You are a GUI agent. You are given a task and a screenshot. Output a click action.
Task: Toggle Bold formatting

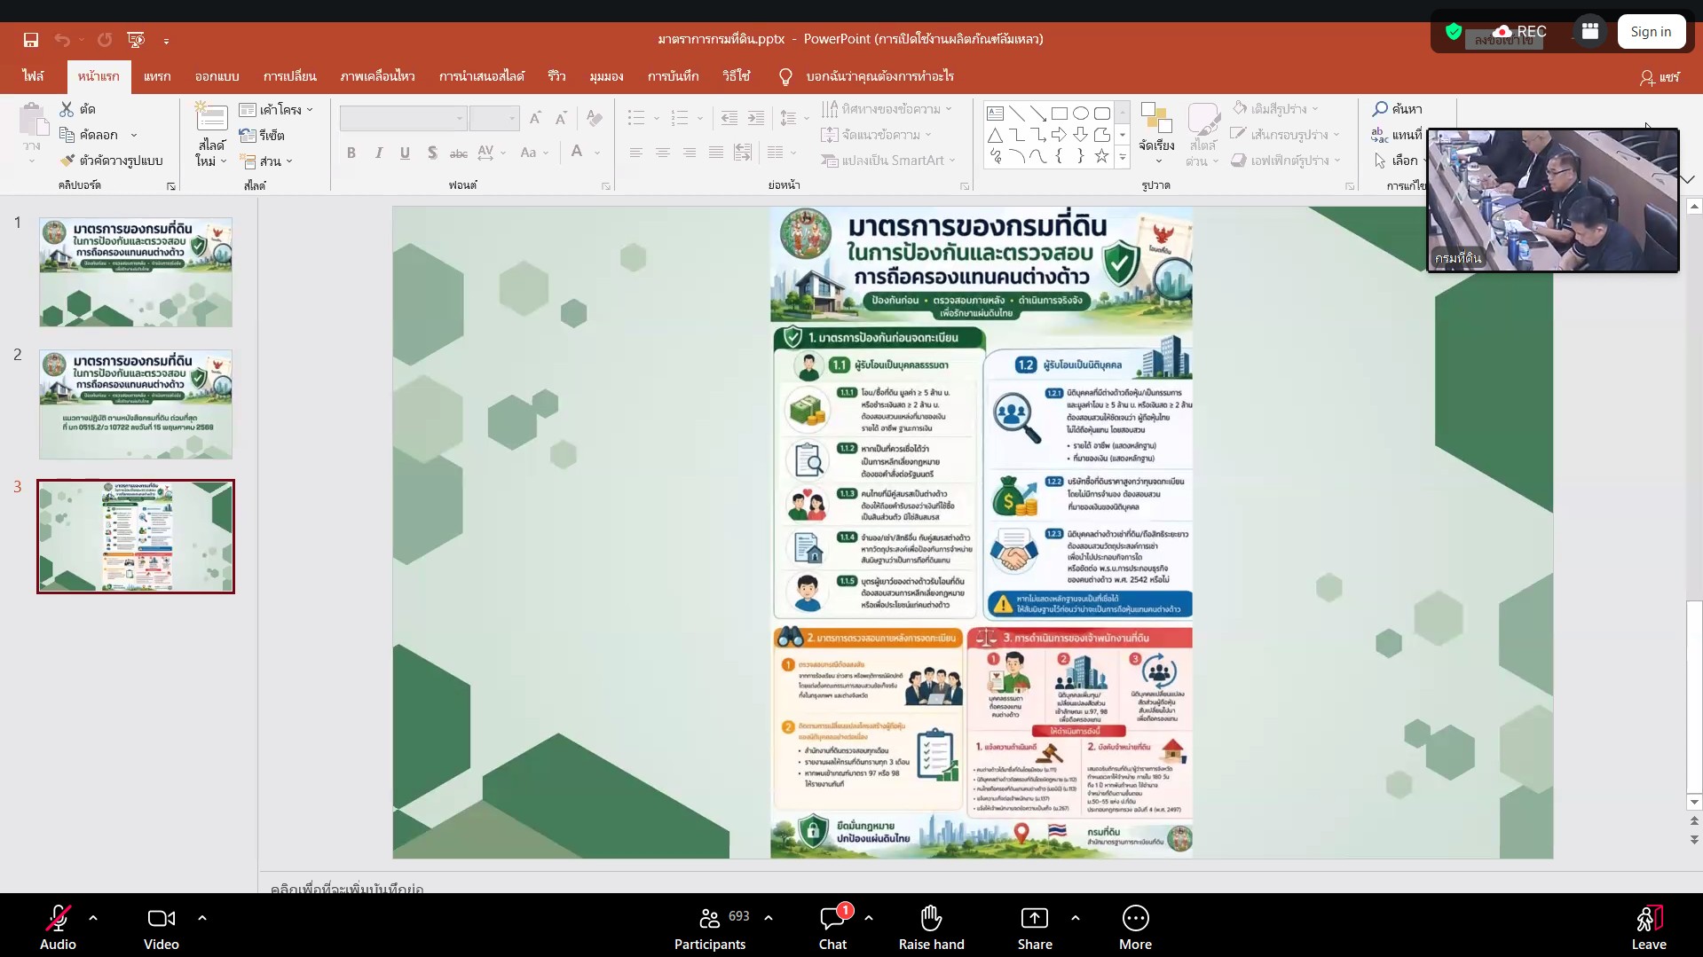(351, 153)
